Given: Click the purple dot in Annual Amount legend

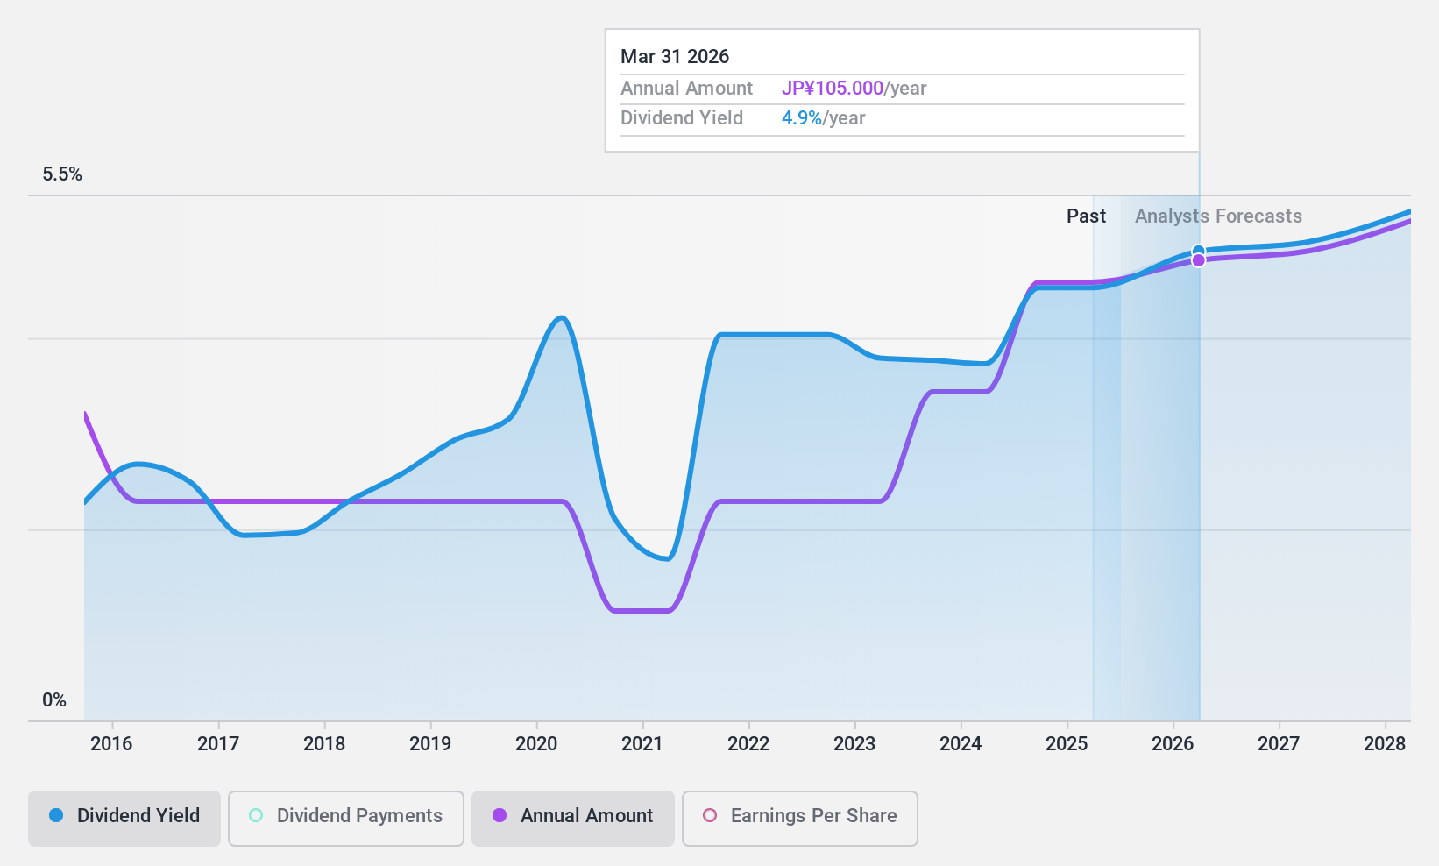Looking at the screenshot, I should [x=500, y=815].
